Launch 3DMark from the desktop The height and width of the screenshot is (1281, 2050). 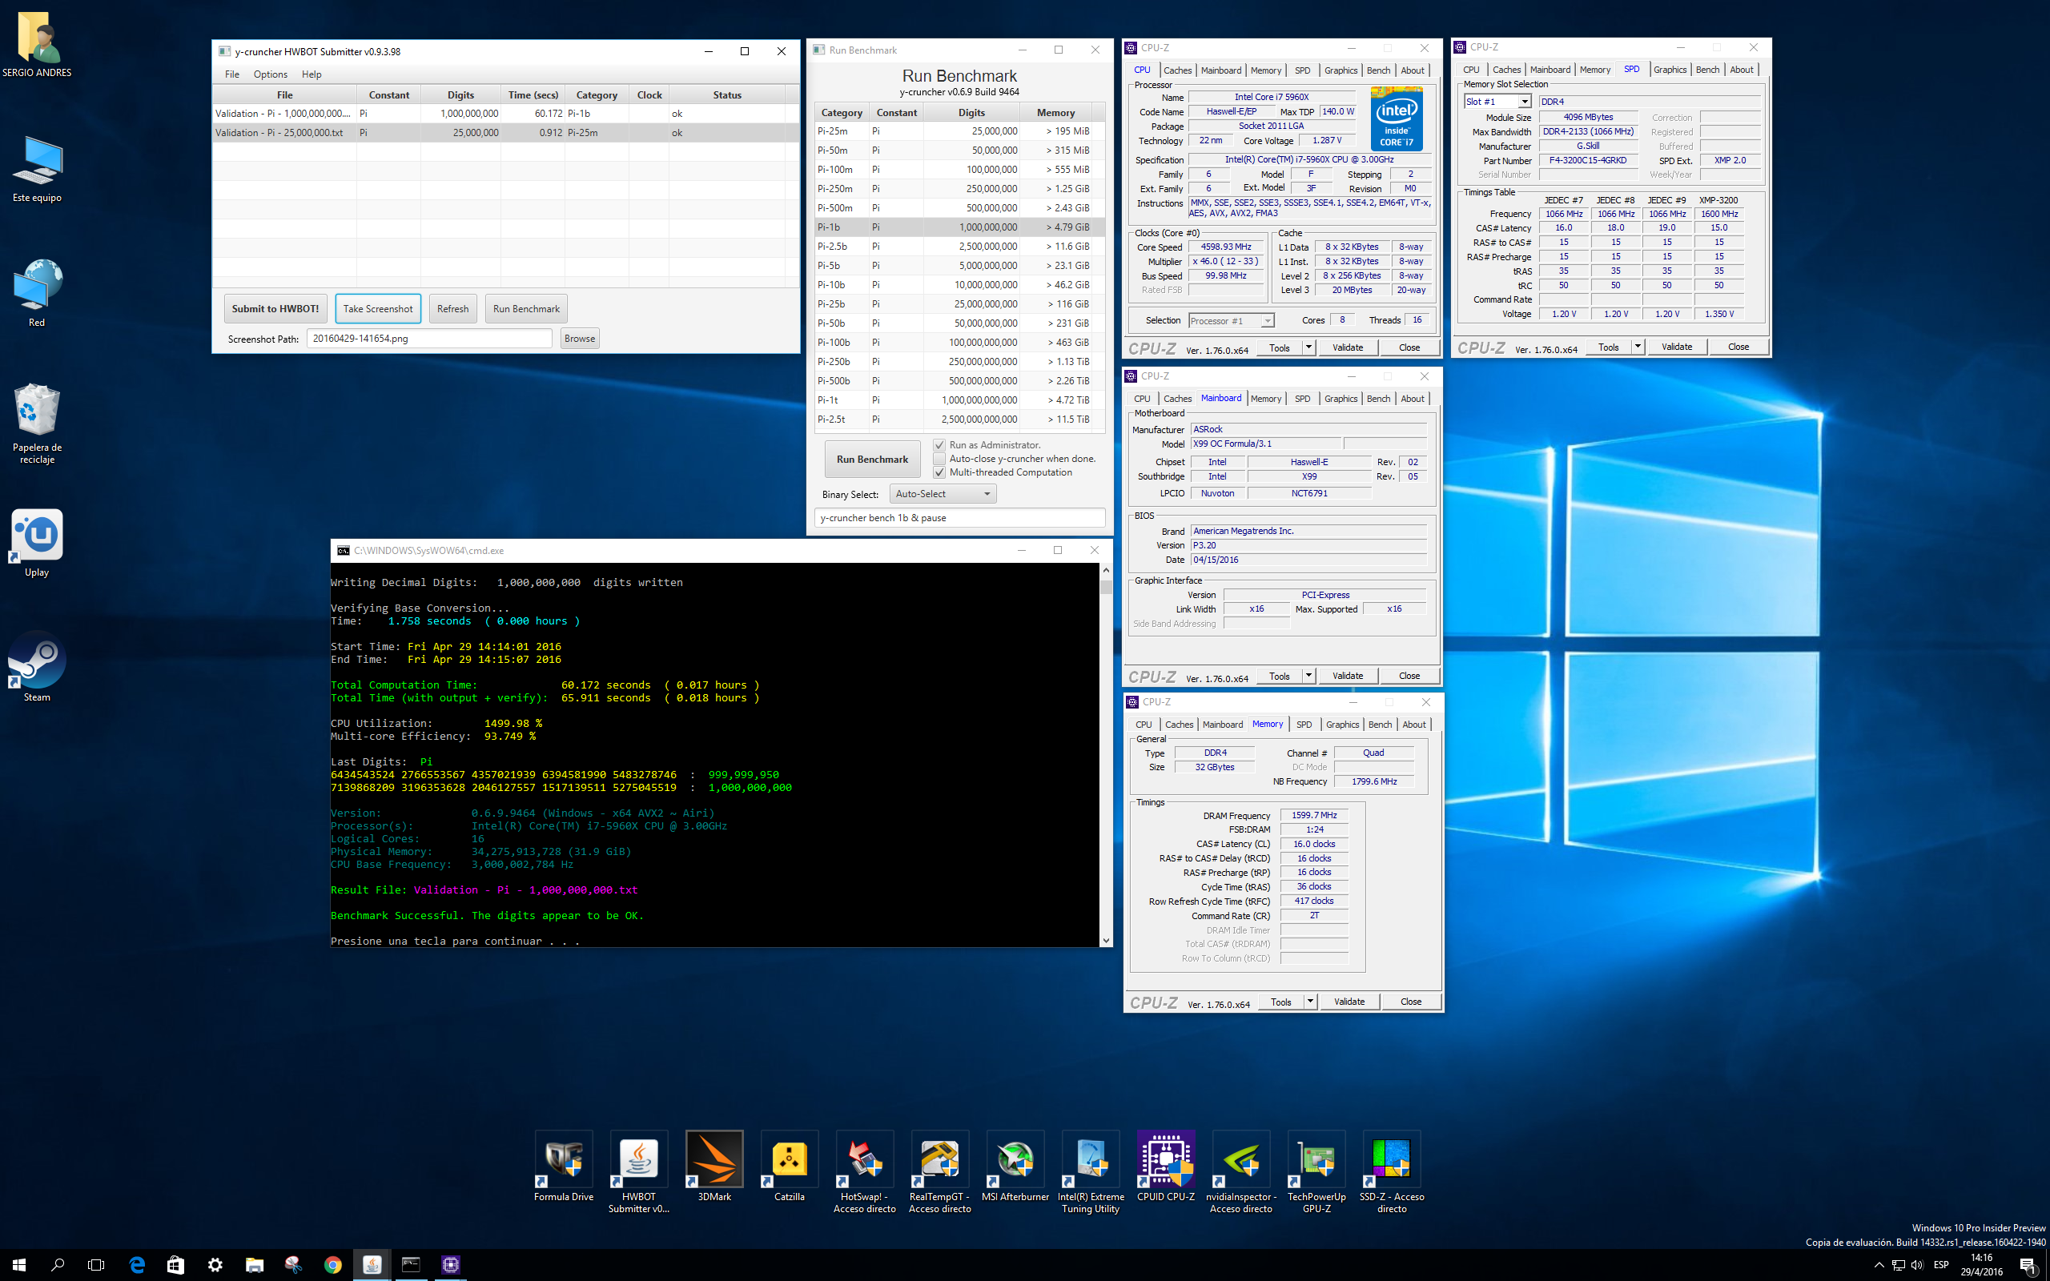click(x=714, y=1167)
